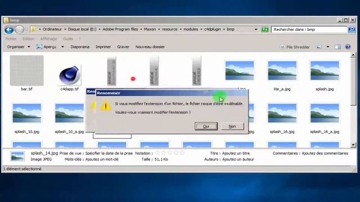Click the Back navigation arrow

pyautogui.click(x=9, y=30)
